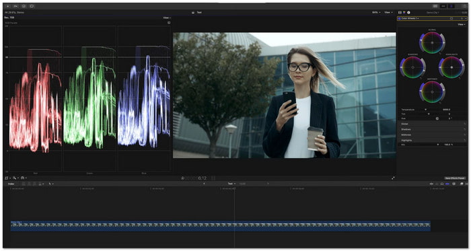Toggle audio skimming
471x251 pixels.
(437, 184)
